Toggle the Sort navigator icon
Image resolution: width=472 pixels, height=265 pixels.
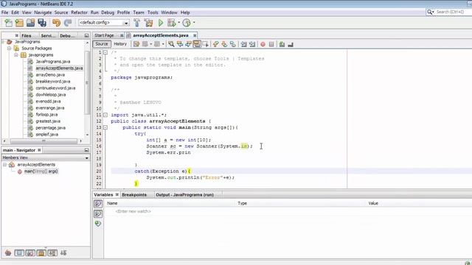(63, 253)
